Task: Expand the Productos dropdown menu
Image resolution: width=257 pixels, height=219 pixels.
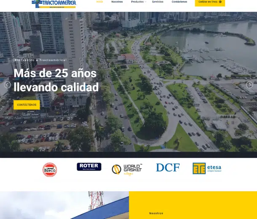Action: point(139,2)
